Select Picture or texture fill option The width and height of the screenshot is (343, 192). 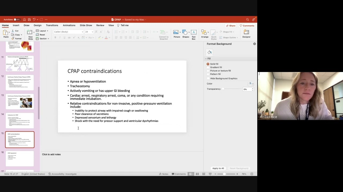pyautogui.click(x=208, y=71)
